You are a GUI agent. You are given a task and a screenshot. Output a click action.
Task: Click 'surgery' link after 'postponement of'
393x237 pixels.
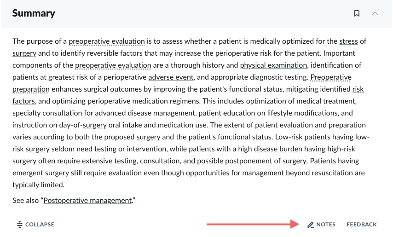point(294,161)
